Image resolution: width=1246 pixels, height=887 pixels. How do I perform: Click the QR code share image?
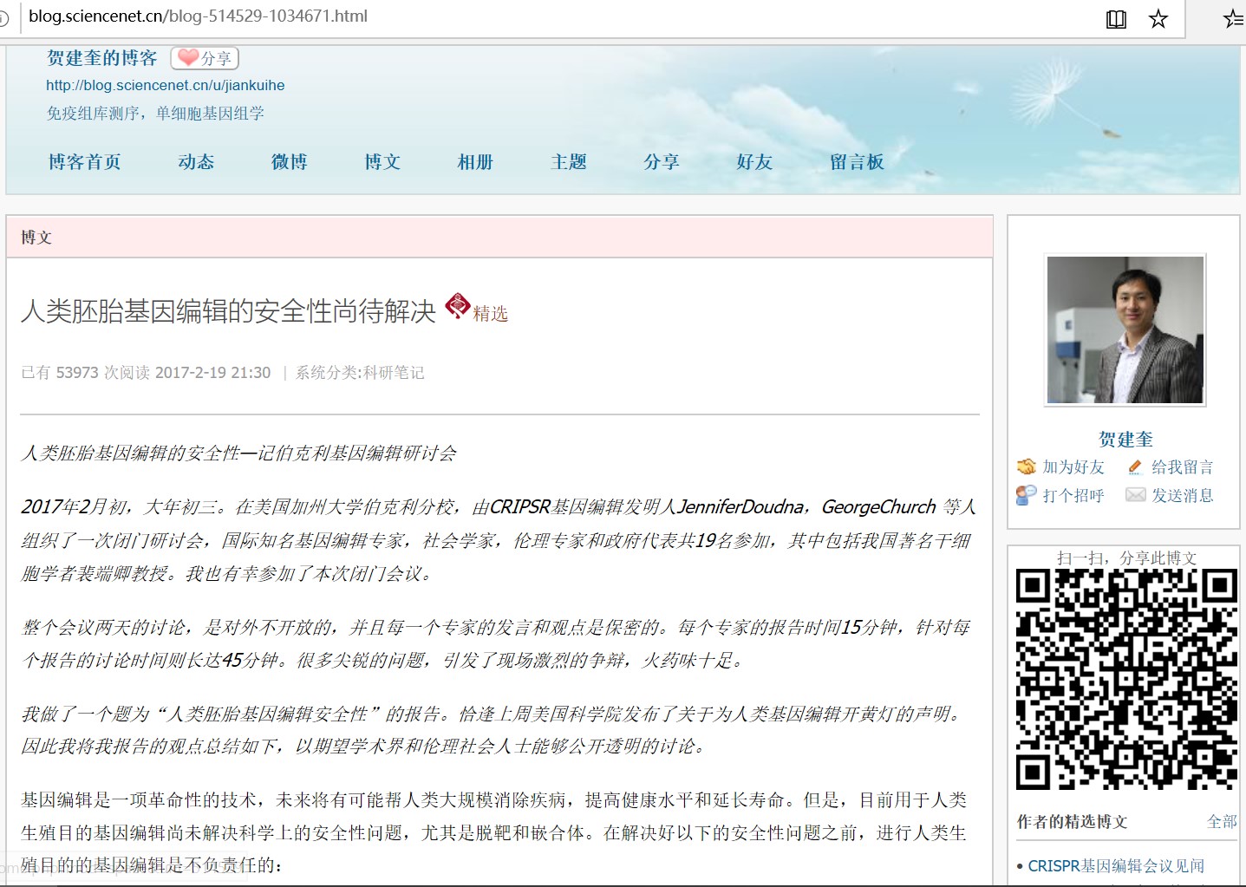(x=1126, y=679)
